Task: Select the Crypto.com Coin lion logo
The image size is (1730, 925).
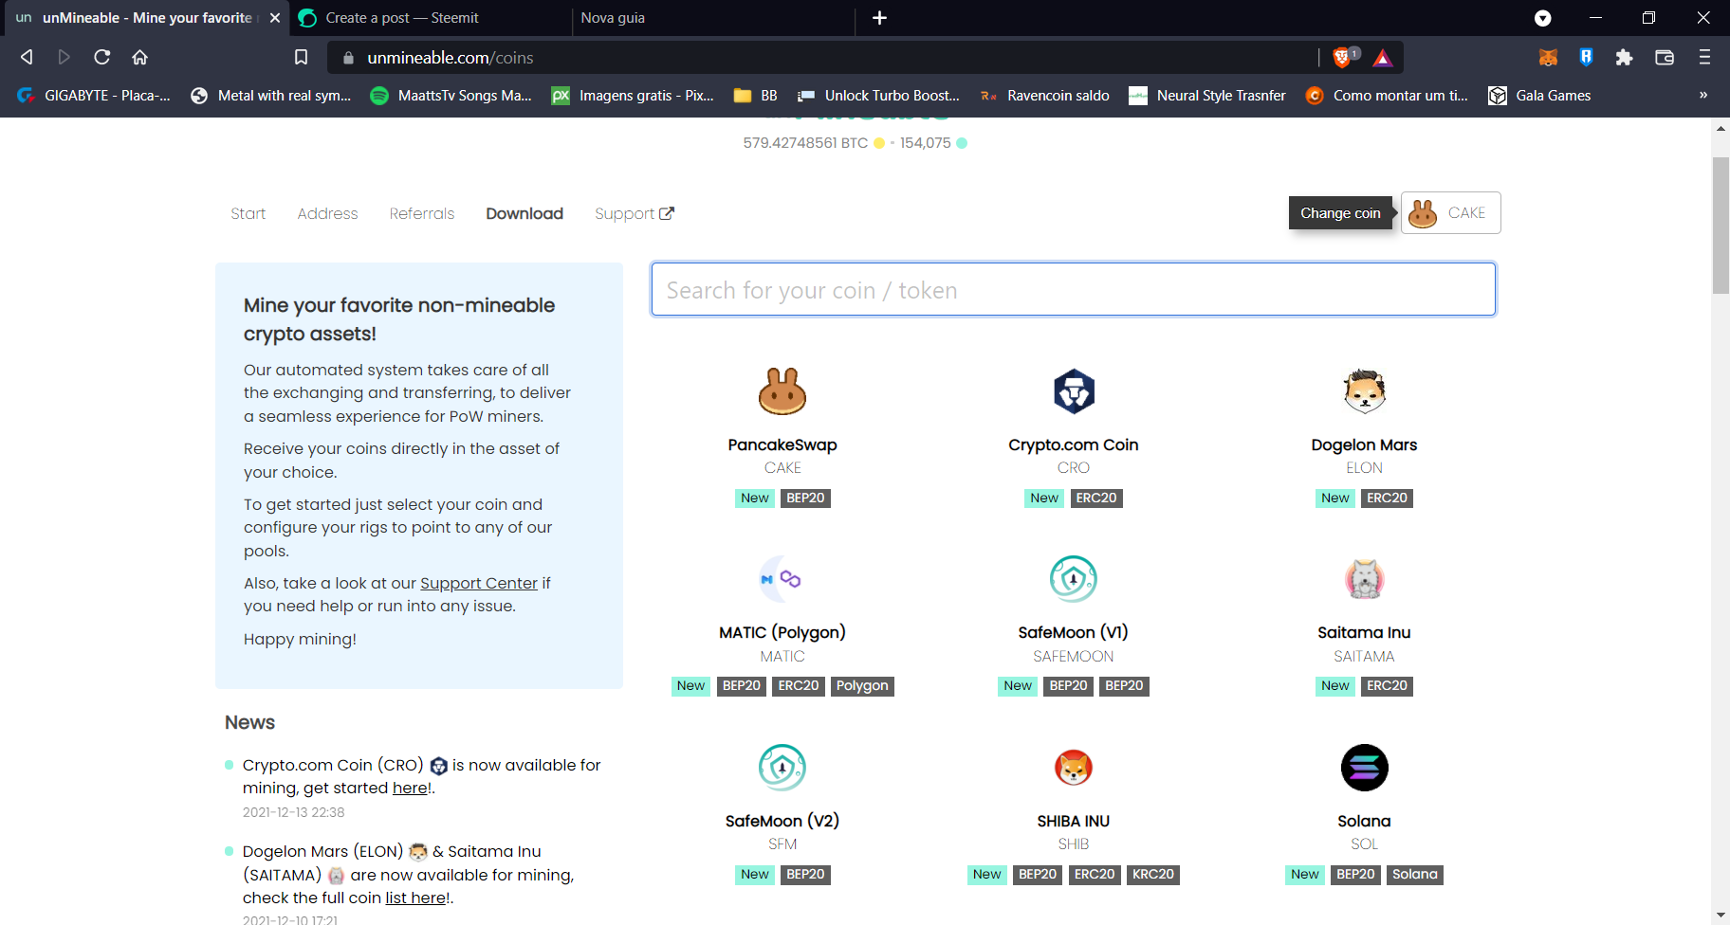Action: pyautogui.click(x=1074, y=391)
